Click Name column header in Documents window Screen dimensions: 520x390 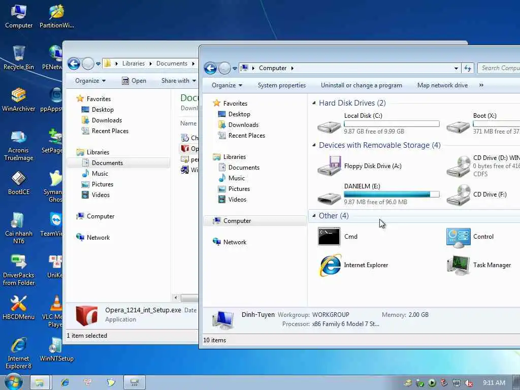[x=188, y=123]
